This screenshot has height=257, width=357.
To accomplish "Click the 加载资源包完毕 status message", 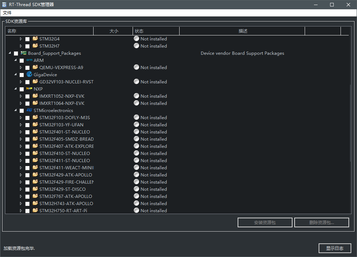I will (x=19, y=248).
